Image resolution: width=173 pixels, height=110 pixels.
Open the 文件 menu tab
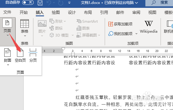coord(7,12)
